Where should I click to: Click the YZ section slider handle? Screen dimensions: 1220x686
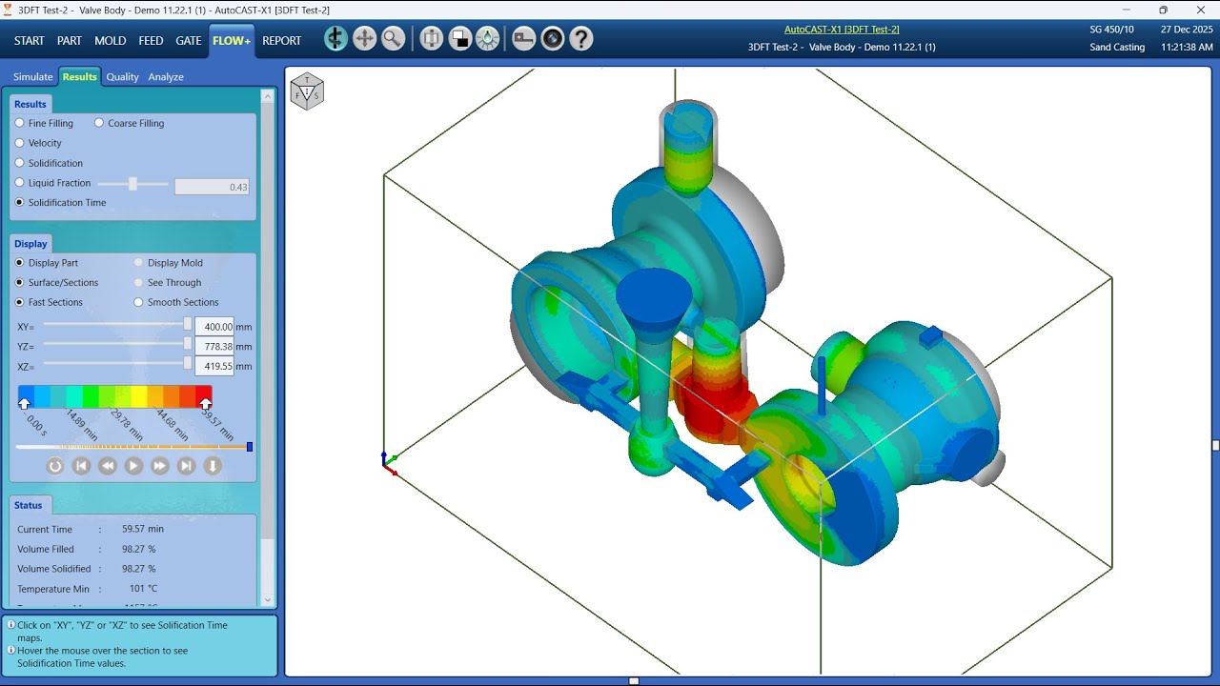pos(188,343)
